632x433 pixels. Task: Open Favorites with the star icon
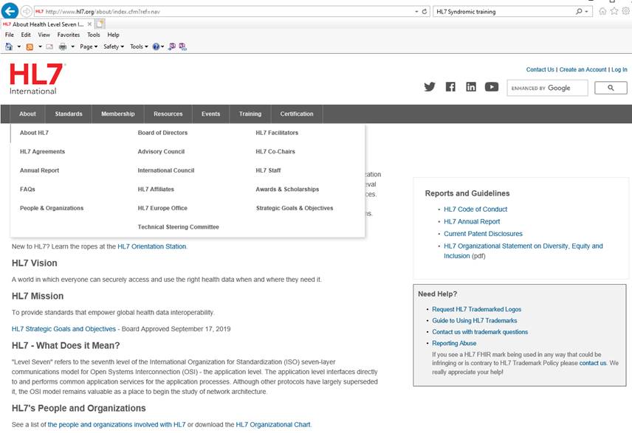[x=614, y=11]
